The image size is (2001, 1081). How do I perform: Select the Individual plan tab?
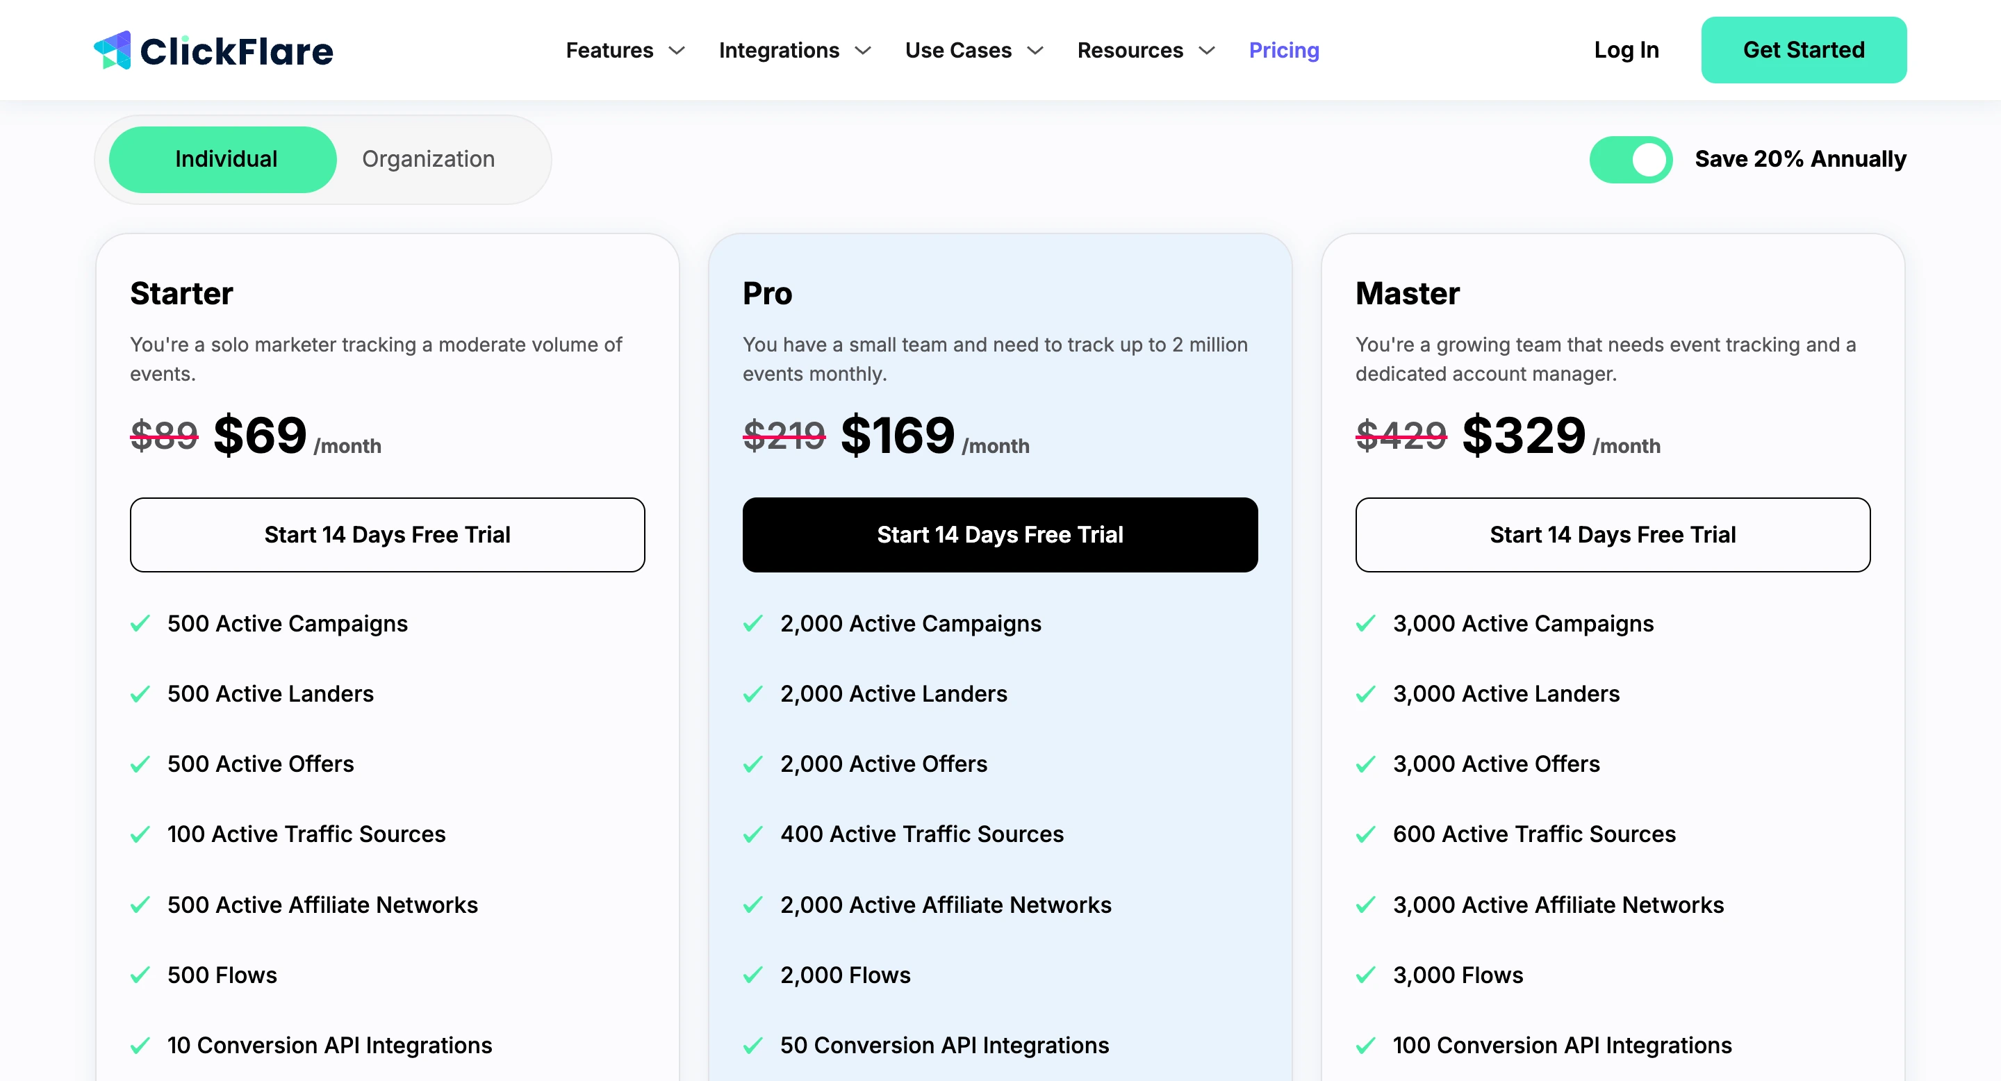pyautogui.click(x=223, y=159)
